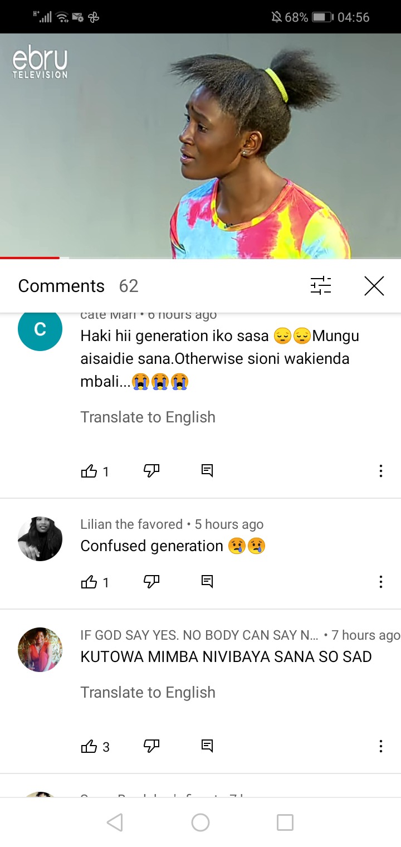Image resolution: width=401 pixels, height=847 pixels.
Task: Reply to the Confused generation comment
Action: pyautogui.click(x=207, y=582)
